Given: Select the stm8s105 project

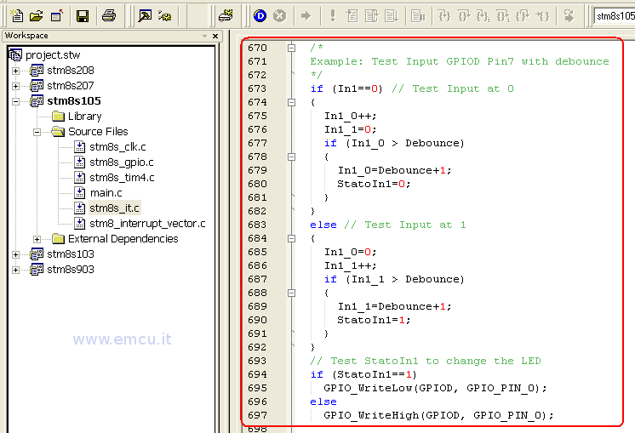Looking at the screenshot, I should (x=74, y=100).
